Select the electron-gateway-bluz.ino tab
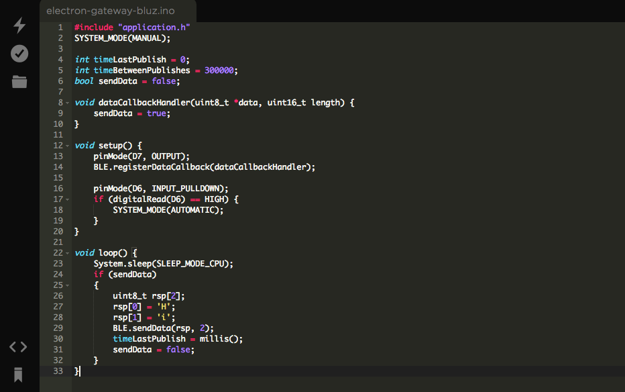The width and height of the screenshot is (625, 392). tap(111, 11)
